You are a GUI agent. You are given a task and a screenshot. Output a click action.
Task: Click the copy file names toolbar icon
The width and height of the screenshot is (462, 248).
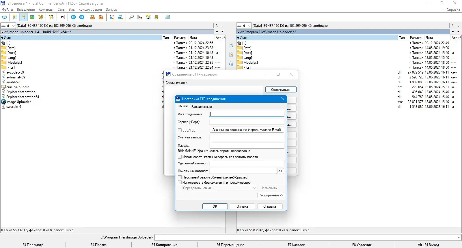tap(157, 17)
